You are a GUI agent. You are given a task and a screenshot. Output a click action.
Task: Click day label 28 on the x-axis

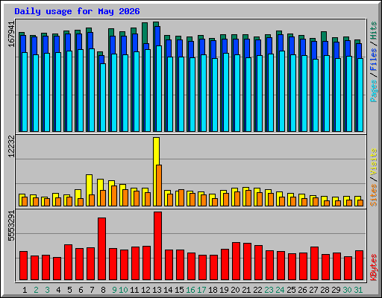pos(325,290)
